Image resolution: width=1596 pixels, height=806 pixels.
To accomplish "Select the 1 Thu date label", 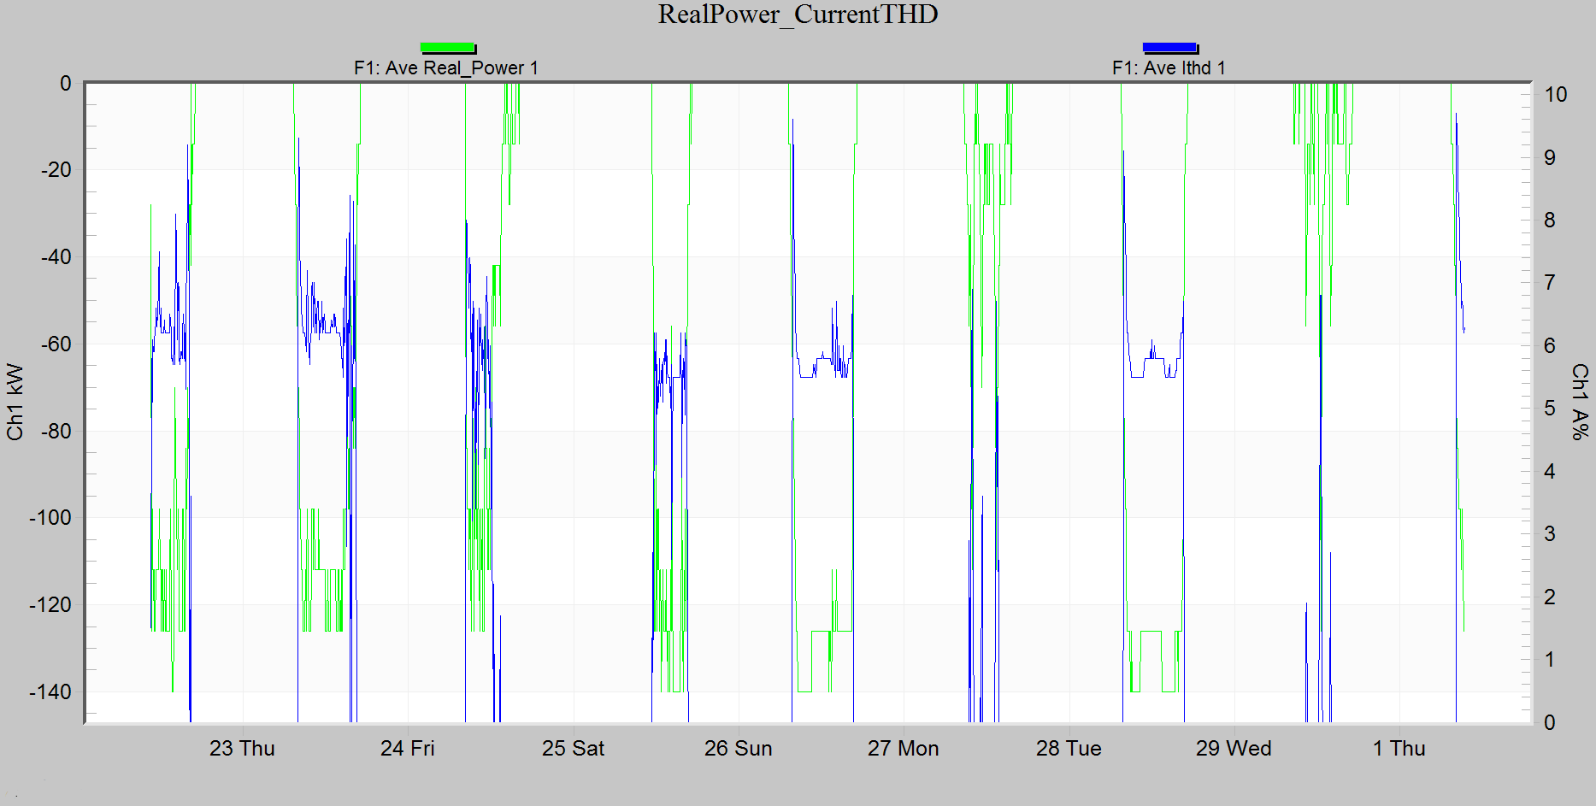I will (1399, 749).
